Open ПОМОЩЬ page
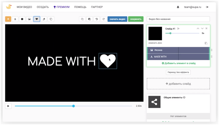The image size is (219, 125). click(80, 7)
